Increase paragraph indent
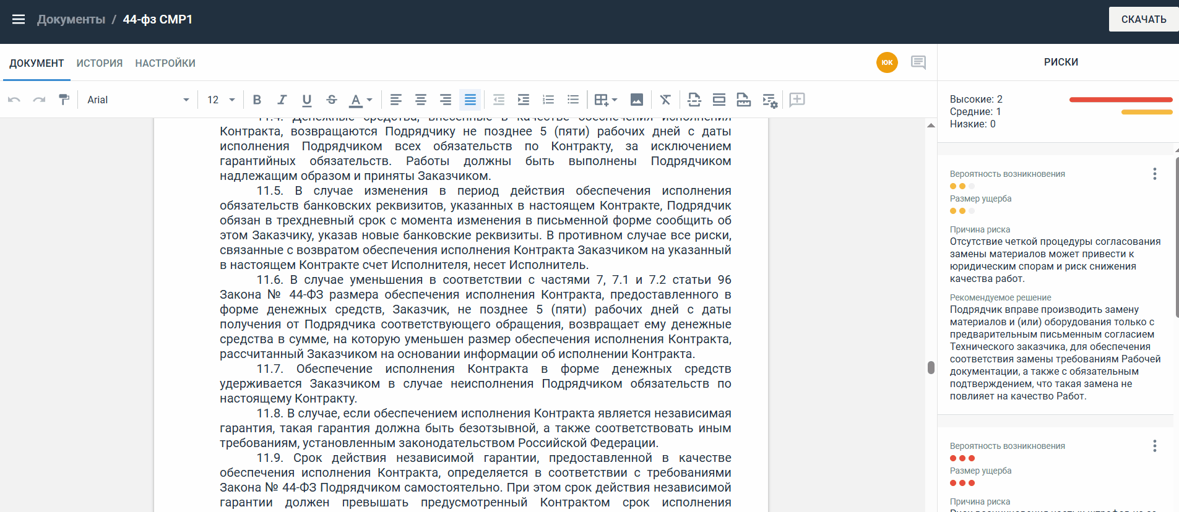Screen dimensions: 1179x512 tap(524, 100)
